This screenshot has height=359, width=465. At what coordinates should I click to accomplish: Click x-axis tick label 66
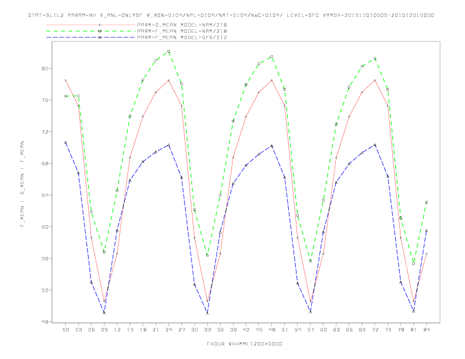(x=349, y=330)
